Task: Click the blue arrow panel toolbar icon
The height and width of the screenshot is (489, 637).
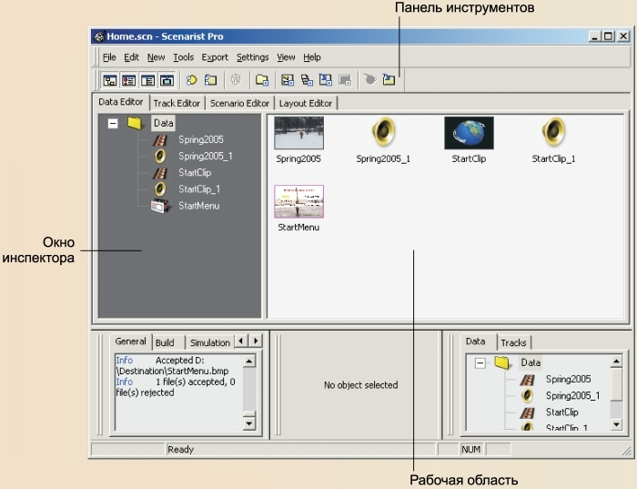Action: click(x=326, y=80)
